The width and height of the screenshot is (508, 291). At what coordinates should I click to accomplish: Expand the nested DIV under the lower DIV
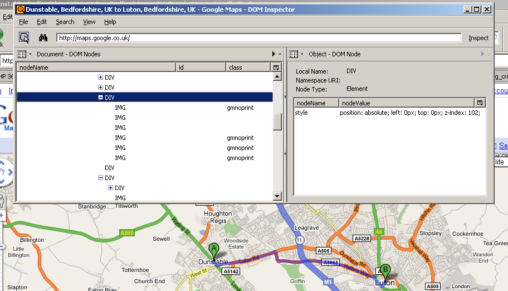(x=110, y=188)
